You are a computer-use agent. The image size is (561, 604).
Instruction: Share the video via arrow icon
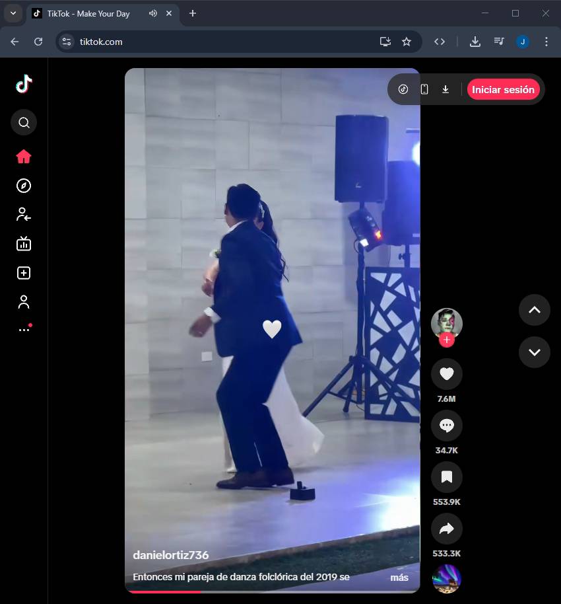(x=446, y=529)
